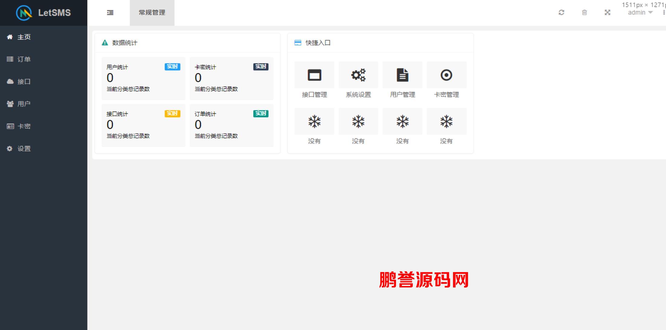Open the 常规管理 tab
666x330 pixels.
click(152, 13)
